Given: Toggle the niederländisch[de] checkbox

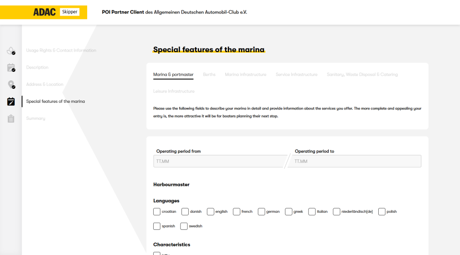Looking at the screenshot, I should point(336,211).
